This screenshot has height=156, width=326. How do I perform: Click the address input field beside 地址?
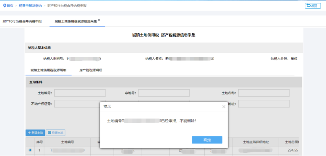[264, 104]
